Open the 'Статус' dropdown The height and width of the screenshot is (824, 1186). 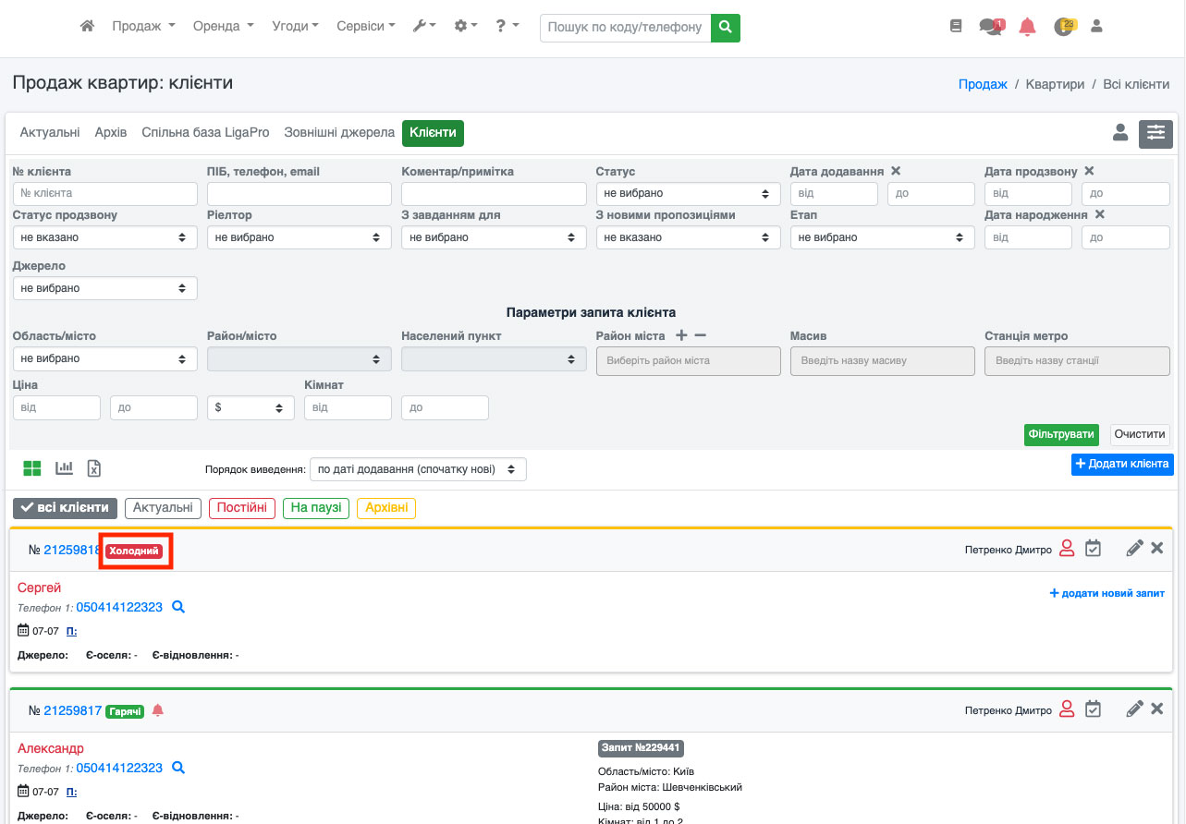pyautogui.click(x=687, y=194)
